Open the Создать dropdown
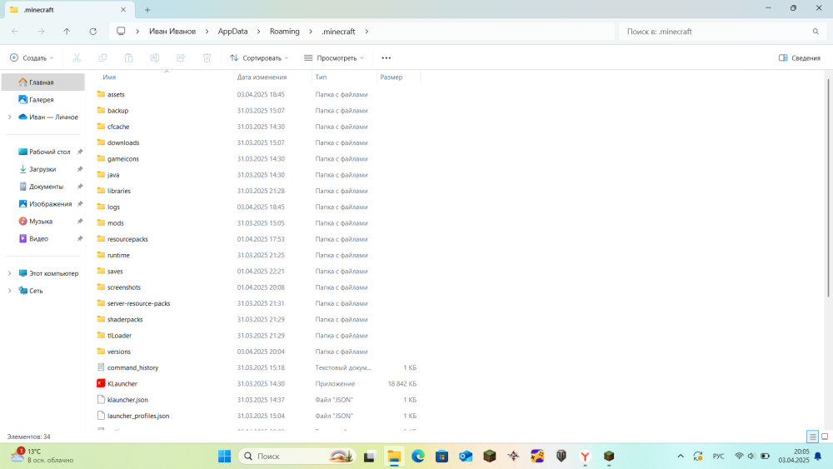The width and height of the screenshot is (833, 469). [32, 57]
